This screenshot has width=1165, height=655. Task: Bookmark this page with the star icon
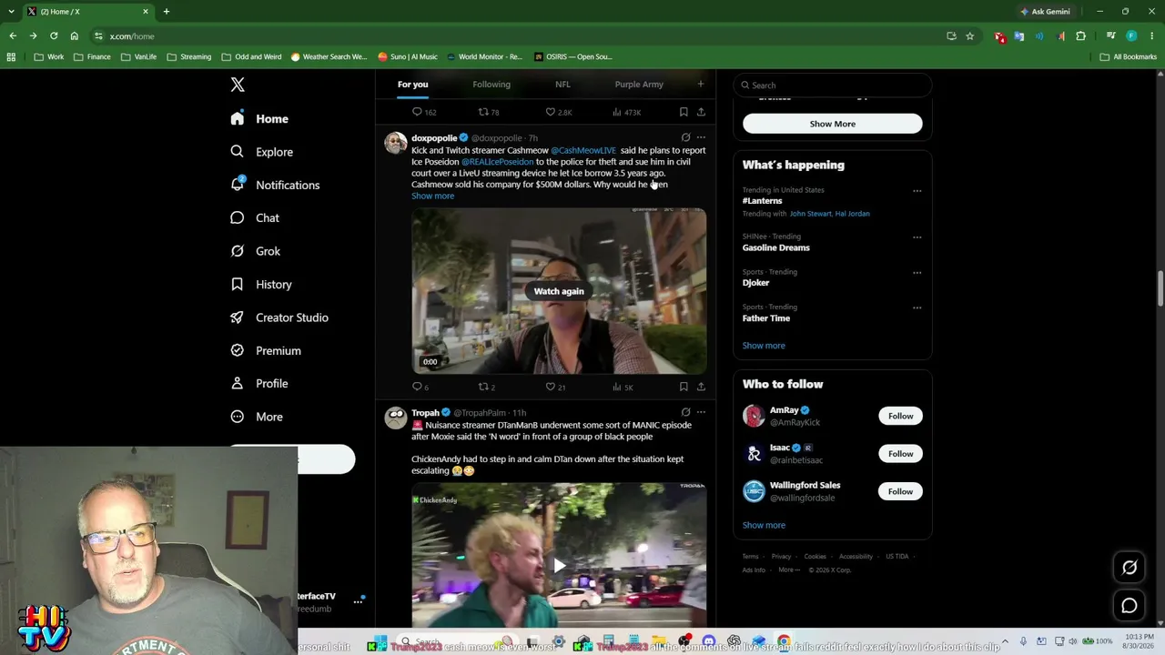click(x=970, y=36)
